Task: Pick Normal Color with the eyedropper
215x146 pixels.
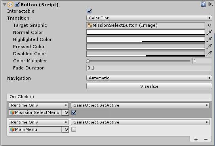Action: point(209,32)
